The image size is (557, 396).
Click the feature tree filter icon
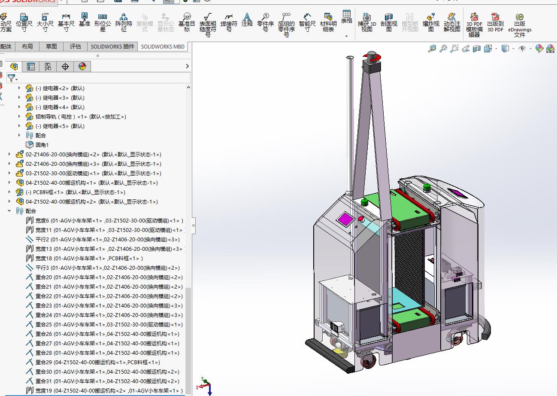point(12,78)
